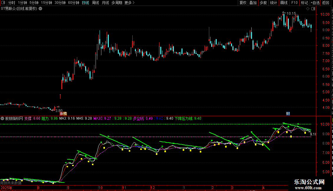333x191 pixels.
Task: Click the 7.00 label on main price axis
Action: tap(326, 61)
